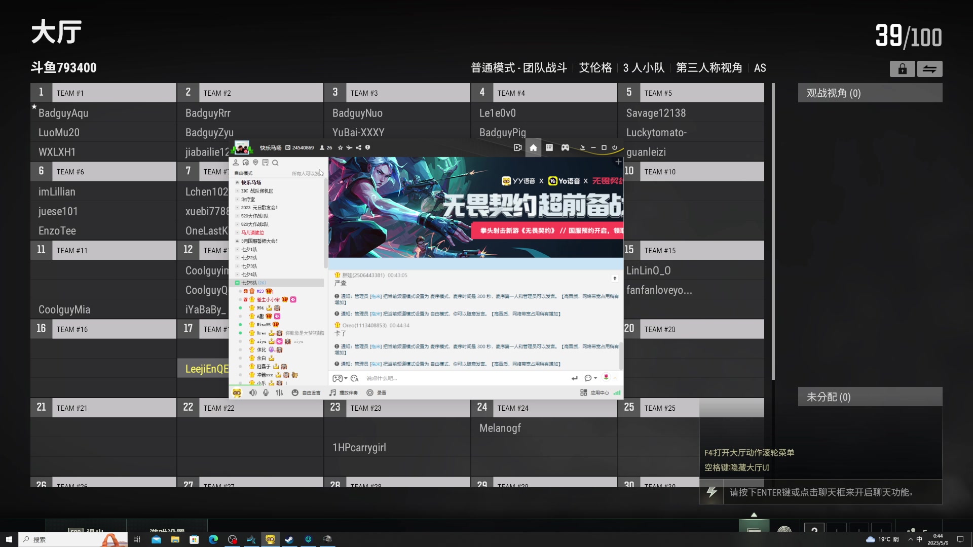973x547 pixels.
Task: Toggle the YY microphone icon
Action: [266, 393]
